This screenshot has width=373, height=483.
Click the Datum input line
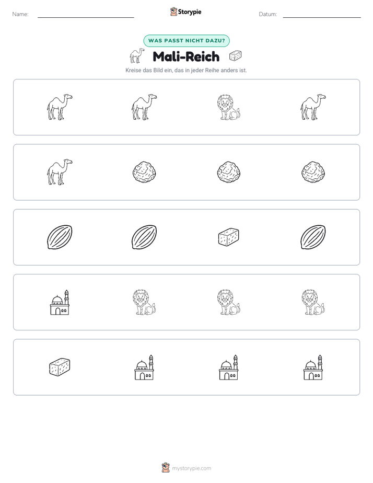(322, 15)
